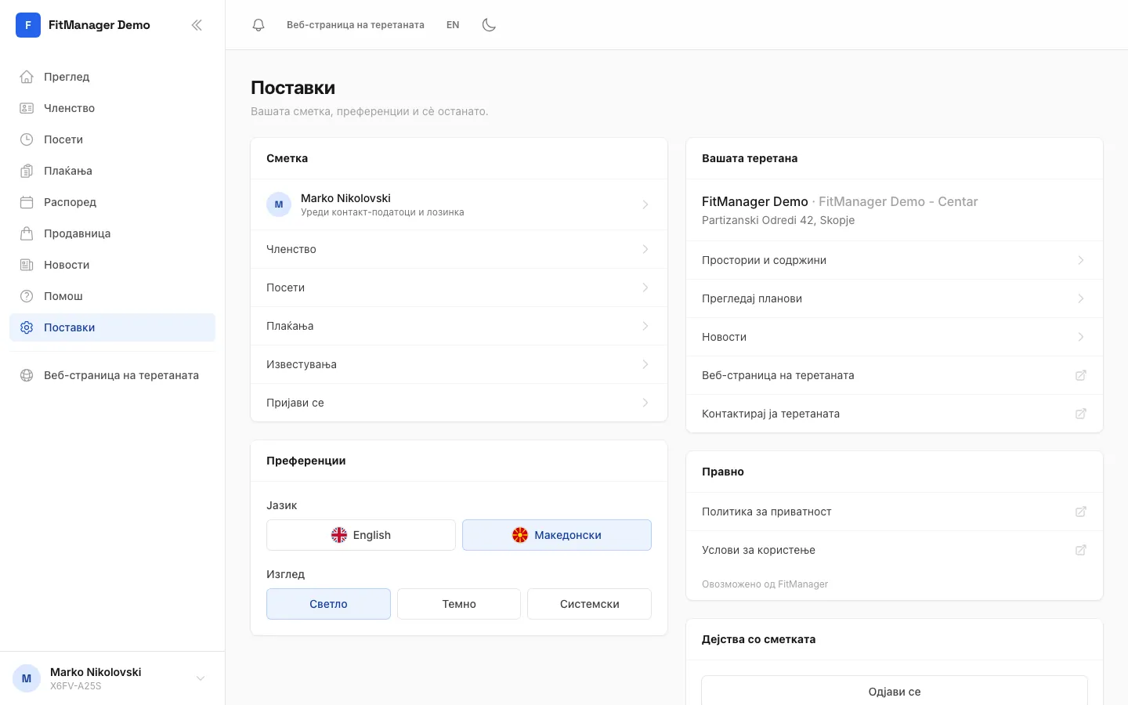Click the chevron on the Пријави се row

click(x=645, y=403)
